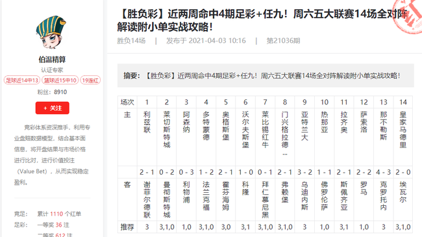The height and width of the screenshot is (237, 422).
Task: Click away team 谢菲尔德联 in match 1
Action: 147,199
